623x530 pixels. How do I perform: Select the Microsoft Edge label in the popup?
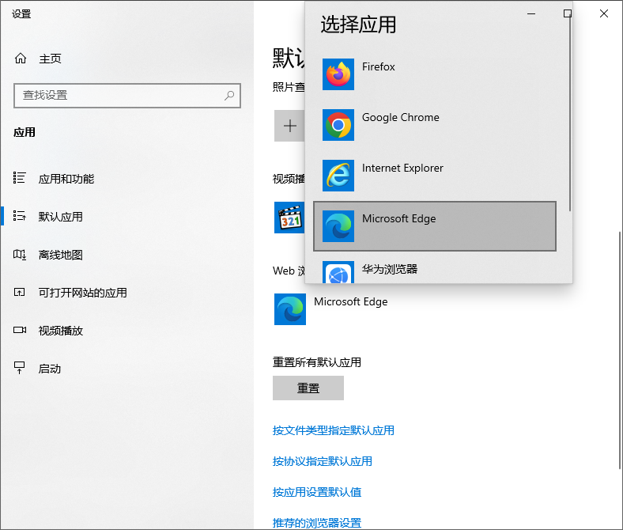[399, 218]
